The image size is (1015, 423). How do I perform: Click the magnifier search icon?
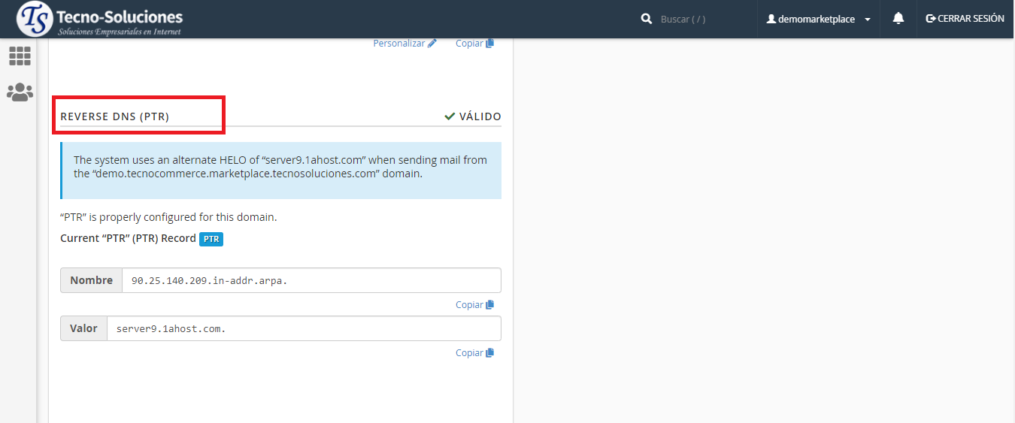646,19
